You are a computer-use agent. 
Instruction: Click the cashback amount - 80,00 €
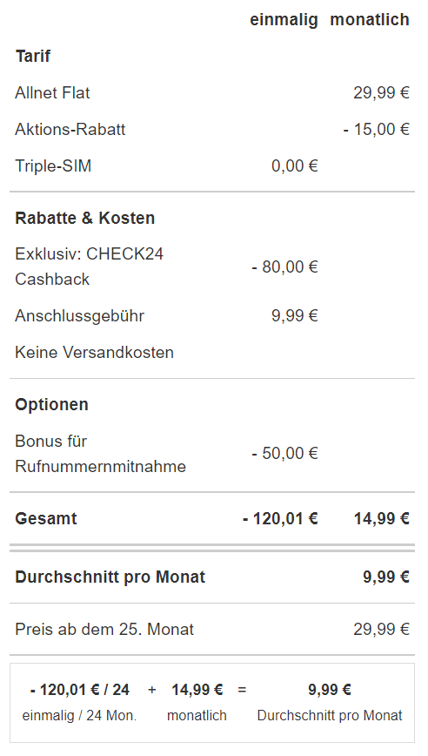[x=284, y=267]
